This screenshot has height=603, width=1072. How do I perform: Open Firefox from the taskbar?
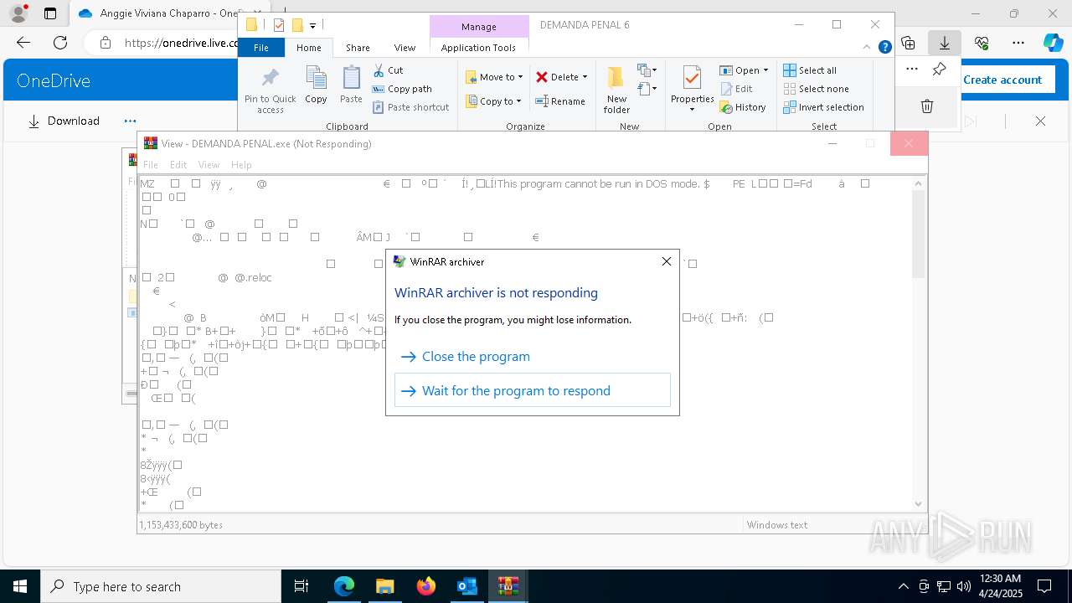pos(426,586)
